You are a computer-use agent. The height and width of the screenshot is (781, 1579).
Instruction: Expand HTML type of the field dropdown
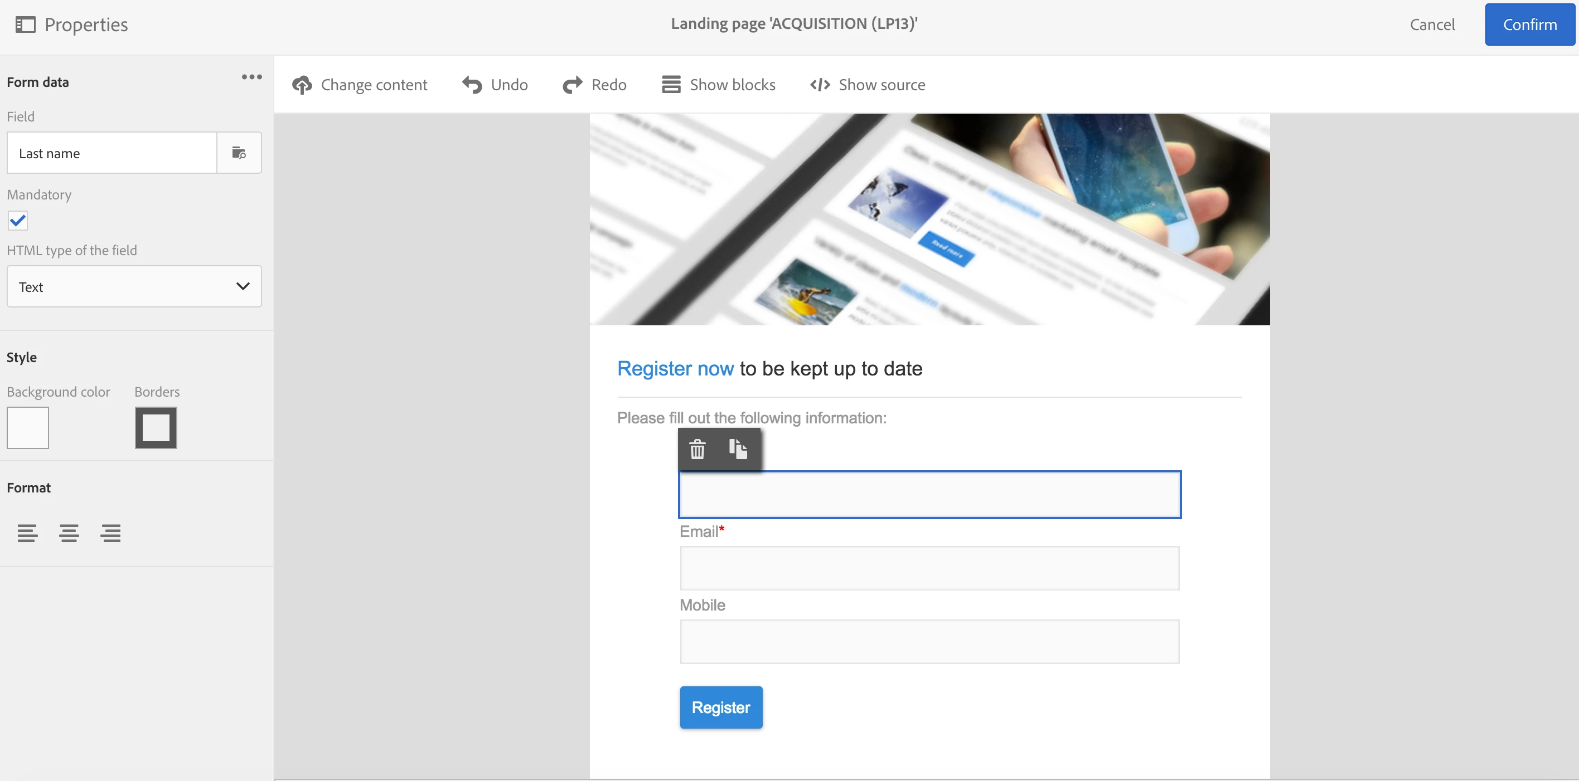pyautogui.click(x=134, y=287)
